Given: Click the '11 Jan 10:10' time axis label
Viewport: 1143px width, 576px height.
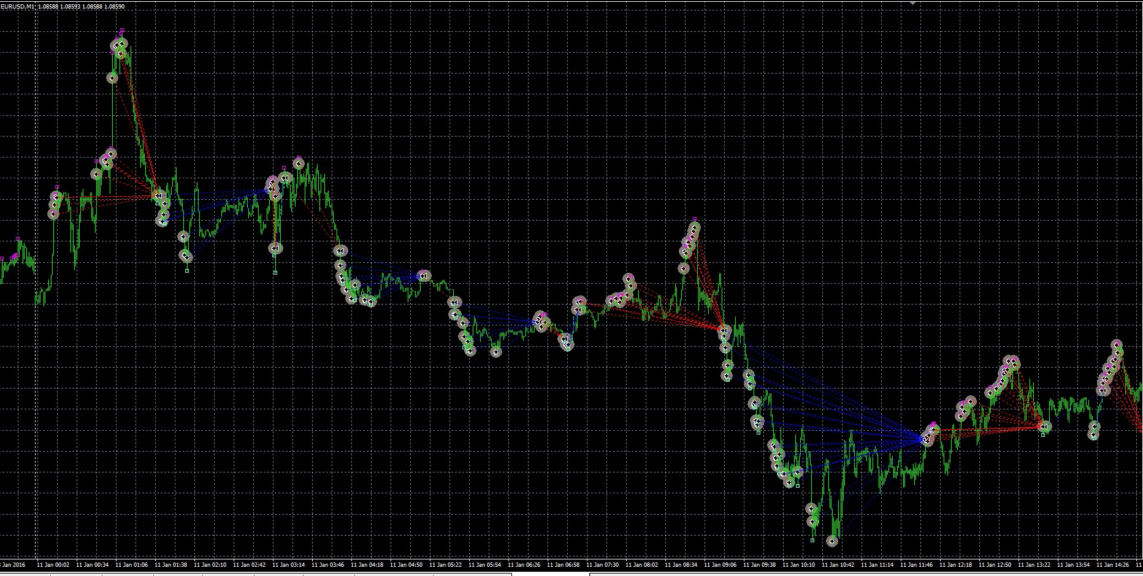Looking at the screenshot, I should coord(799,565).
